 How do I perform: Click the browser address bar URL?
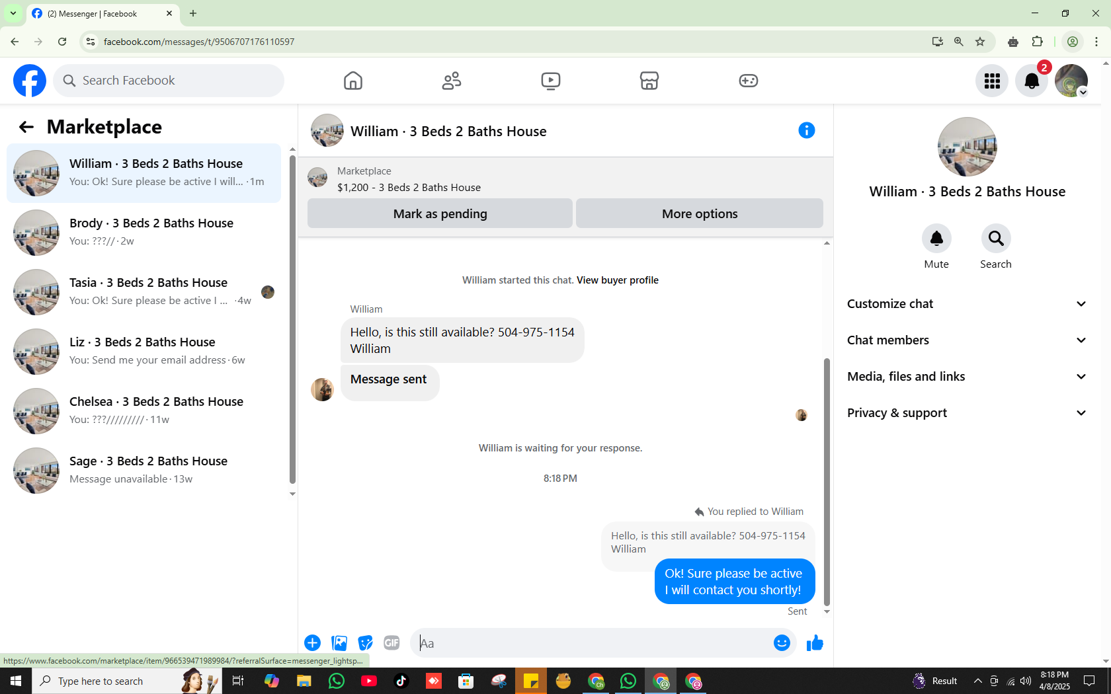point(199,42)
